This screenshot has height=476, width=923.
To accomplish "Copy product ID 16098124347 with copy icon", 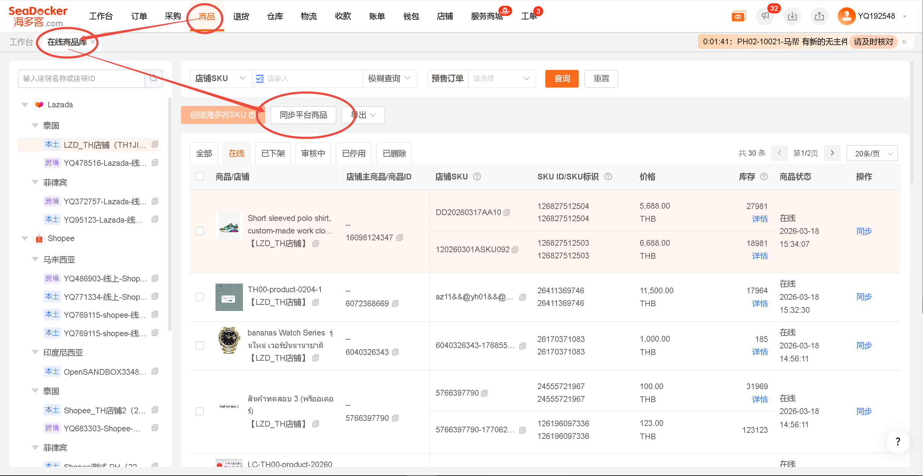I will 399,238.
